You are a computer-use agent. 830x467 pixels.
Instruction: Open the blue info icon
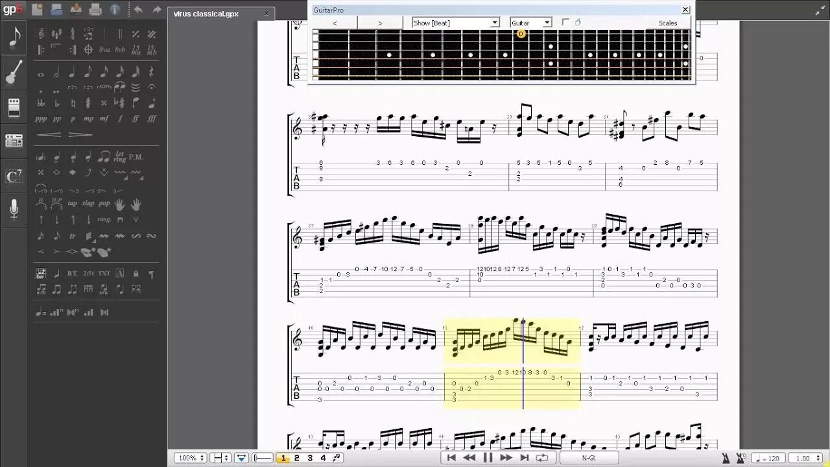coord(115,9)
